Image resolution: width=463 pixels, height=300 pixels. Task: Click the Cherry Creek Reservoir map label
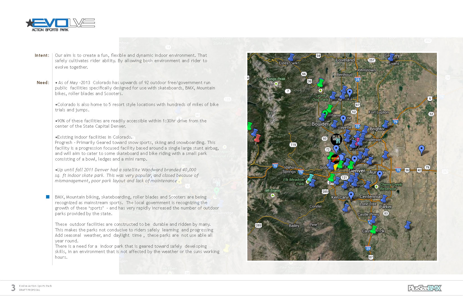click(x=391, y=187)
